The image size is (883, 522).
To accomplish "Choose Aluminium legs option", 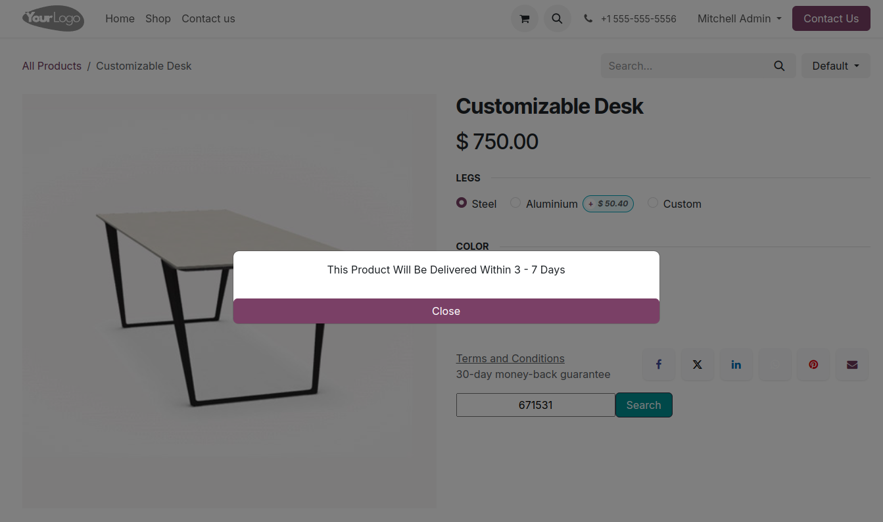I will click(x=515, y=203).
